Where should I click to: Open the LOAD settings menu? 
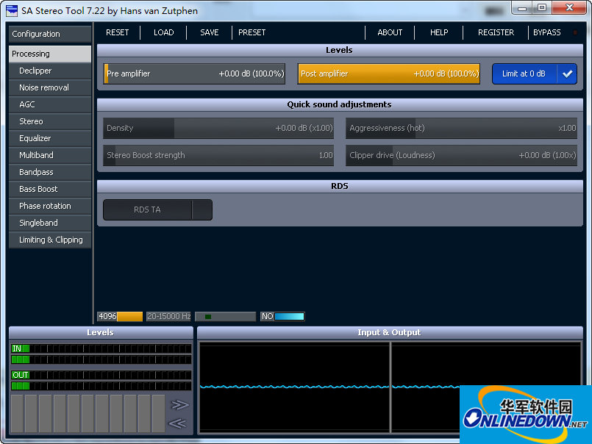(163, 32)
